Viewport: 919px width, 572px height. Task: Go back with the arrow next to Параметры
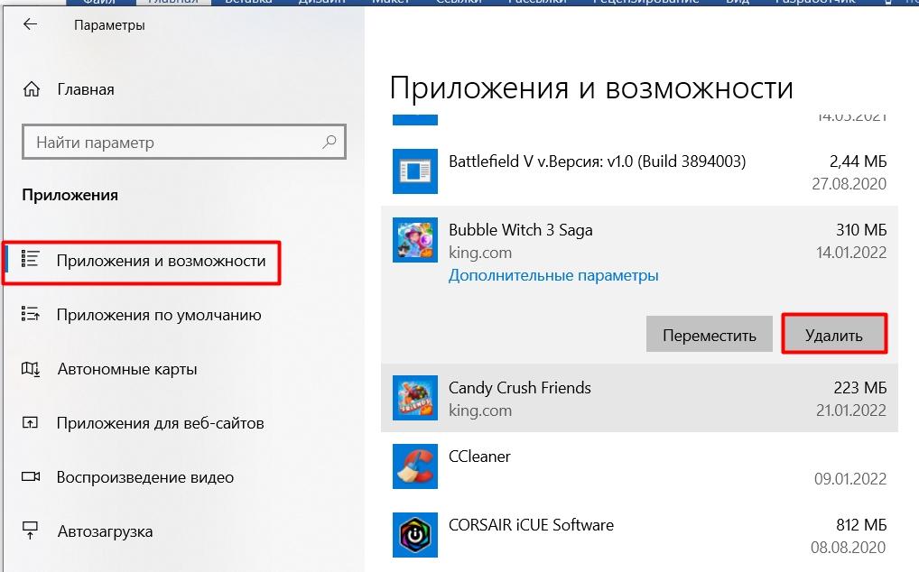[x=30, y=24]
